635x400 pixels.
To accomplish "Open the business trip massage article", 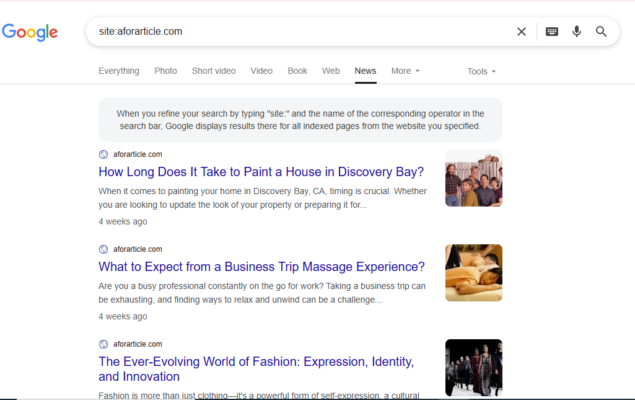I will [x=261, y=267].
